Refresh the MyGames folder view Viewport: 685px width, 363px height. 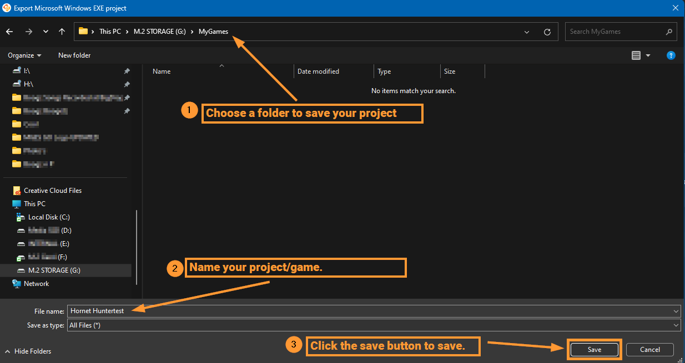547,31
